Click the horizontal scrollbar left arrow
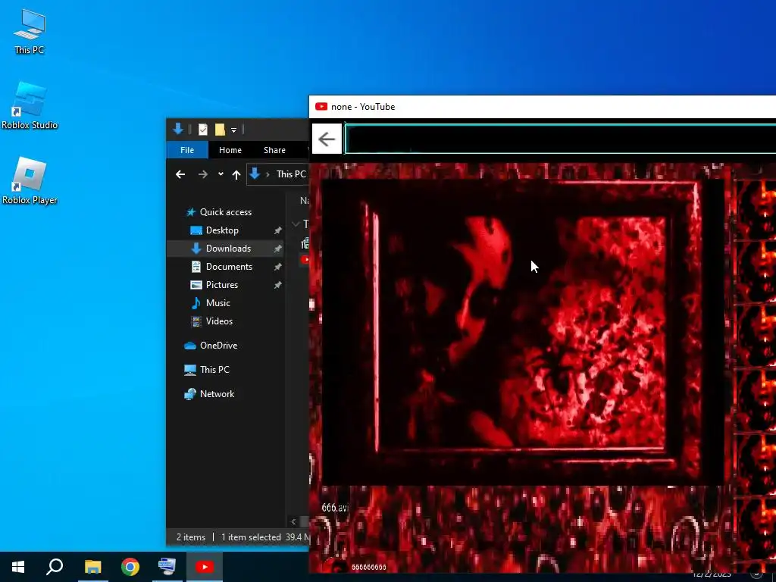 pos(293,521)
